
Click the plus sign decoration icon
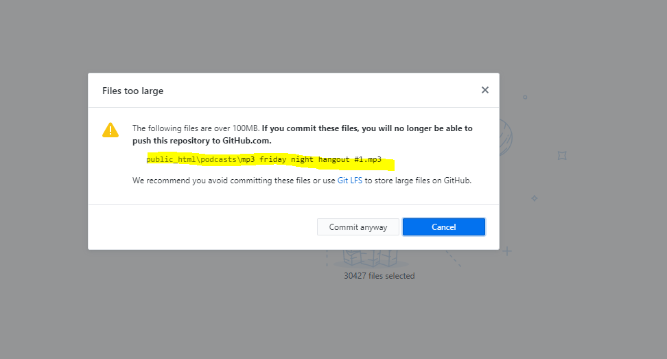pyautogui.click(x=507, y=251)
